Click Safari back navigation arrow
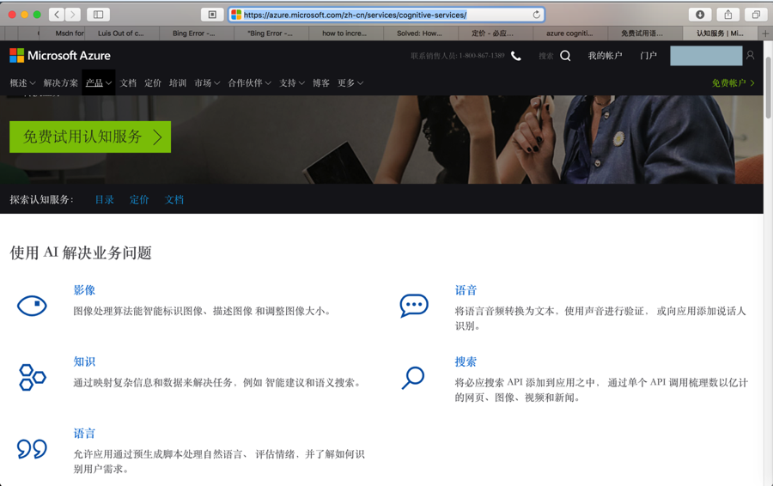The image size is (773, 486). point(57,15)
